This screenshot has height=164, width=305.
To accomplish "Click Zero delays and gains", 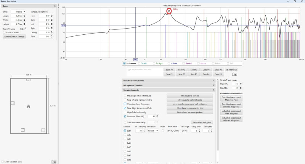I will click(x=202, y=122).
